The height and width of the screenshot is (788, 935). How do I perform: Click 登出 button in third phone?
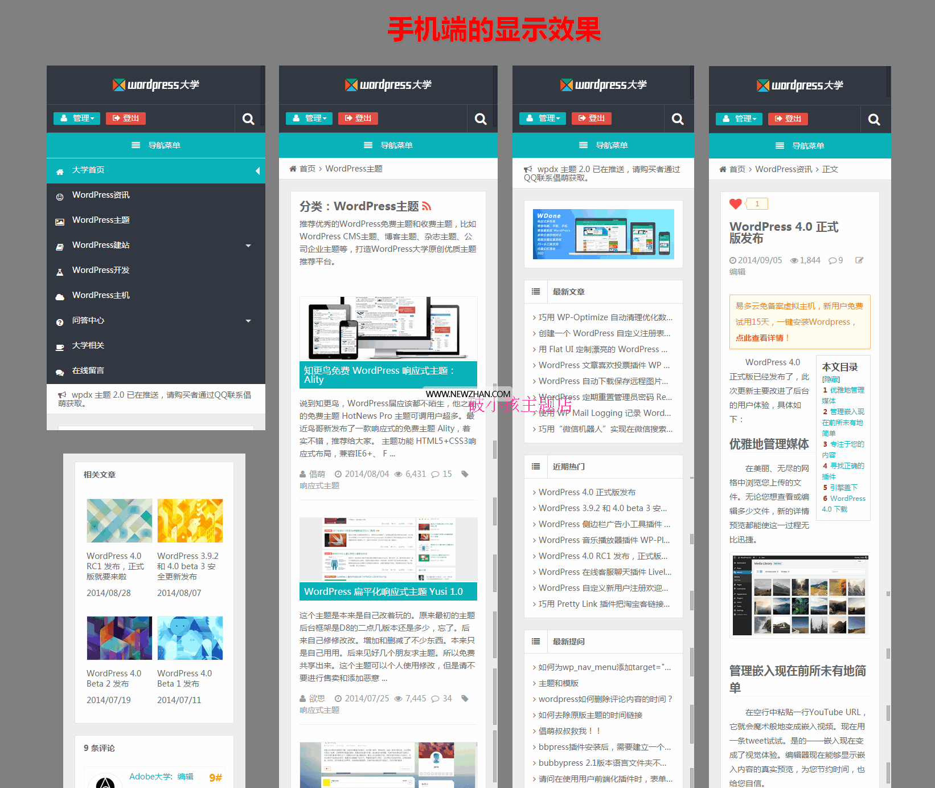click(592, 118)
